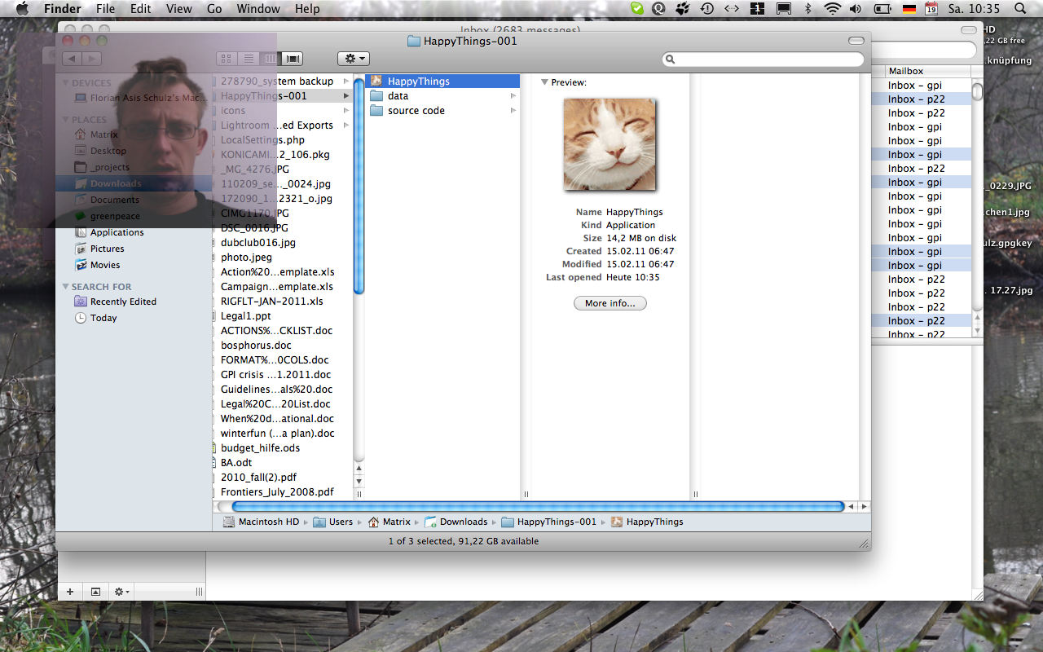The width and height of the screenshot is (1043, 652).
Task: Click Users in the path bar
Action: (341, 522)
